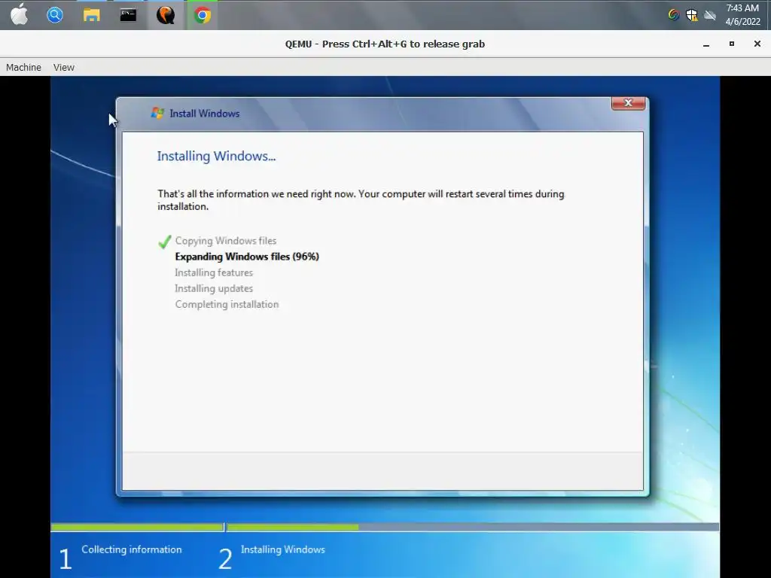Click the Windows flag icon in Install Windows title
This screenshot has width=771, height=578.
click(x=157, y=113)
